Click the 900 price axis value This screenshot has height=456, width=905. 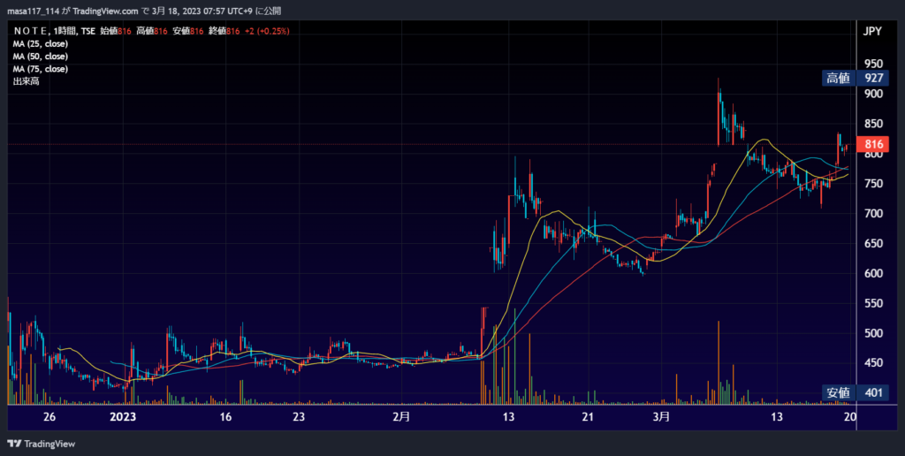coord(872,94)
